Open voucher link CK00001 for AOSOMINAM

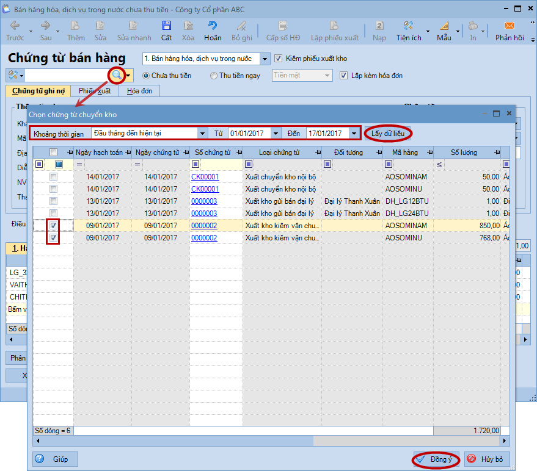tap(205, 177)
